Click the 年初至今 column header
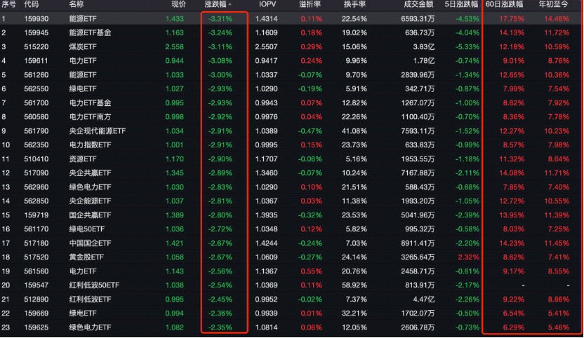 pyautogui.click(x=554, y=4)
